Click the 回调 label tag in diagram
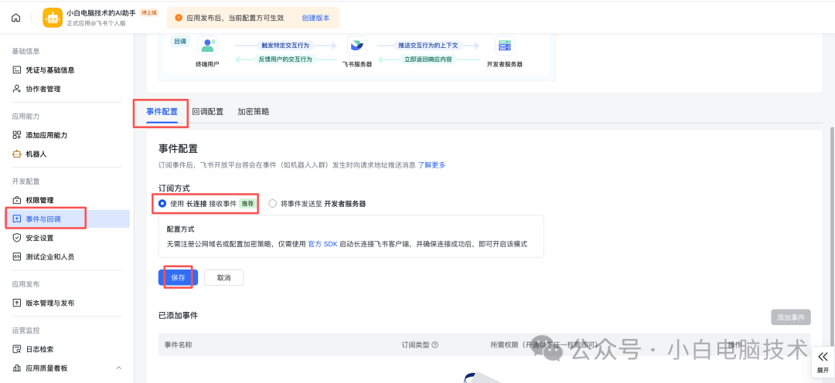 point(180,41)
